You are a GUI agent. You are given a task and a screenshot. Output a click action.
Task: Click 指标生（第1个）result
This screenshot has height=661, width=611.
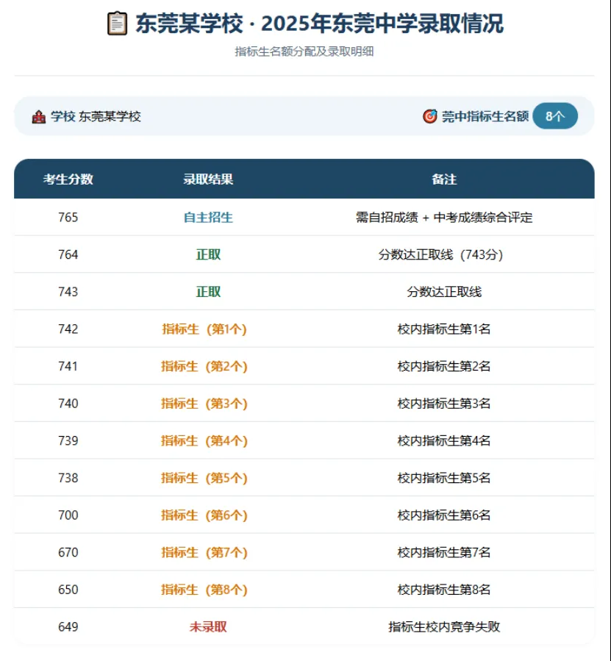pyautogui.click(x=204, y=329)
